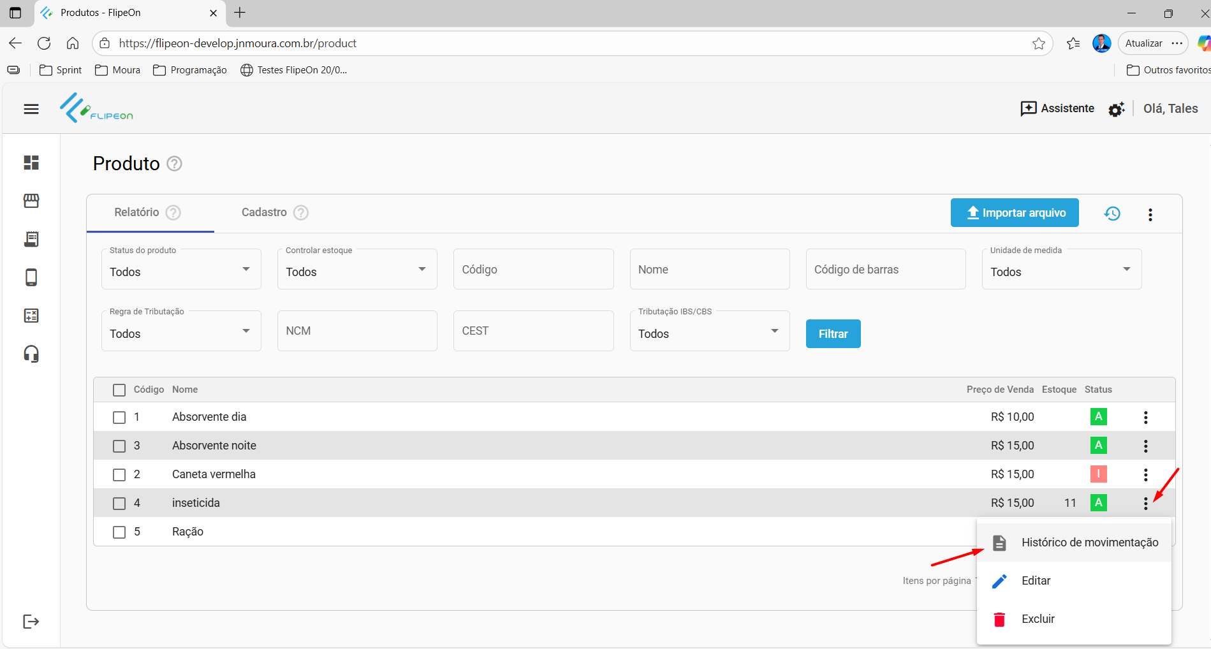This screenshot has height=649, width=1211.
Task: Toggle the select-all header checkbox
Action: pos(119,390)
